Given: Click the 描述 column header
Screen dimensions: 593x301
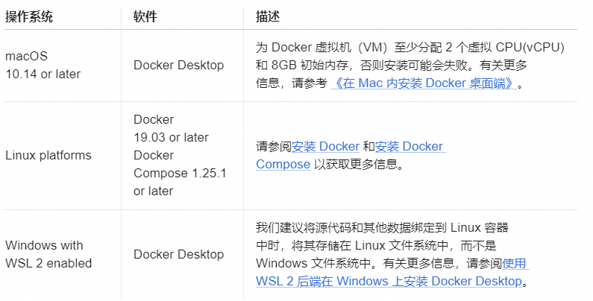Looking at the screenshot, I should (x=268, y=16).
